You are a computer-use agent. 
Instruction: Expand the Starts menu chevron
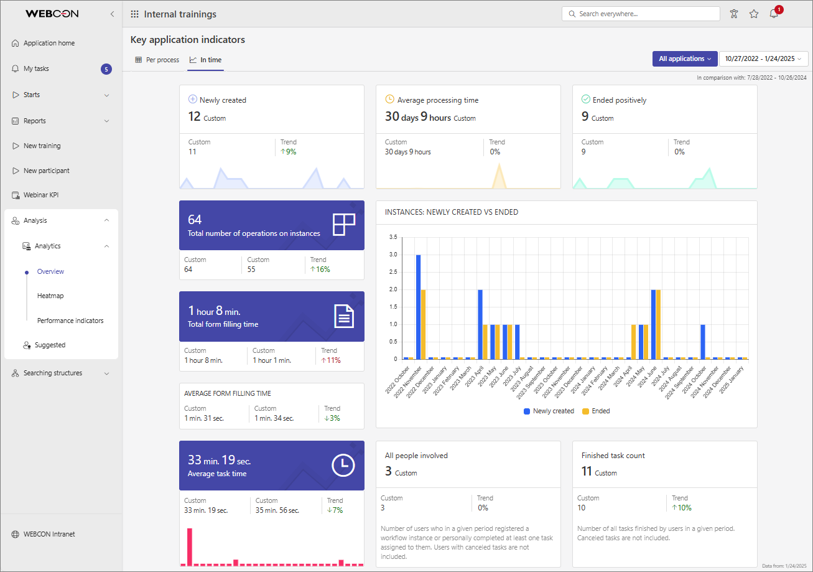click(x=106, y=95)
